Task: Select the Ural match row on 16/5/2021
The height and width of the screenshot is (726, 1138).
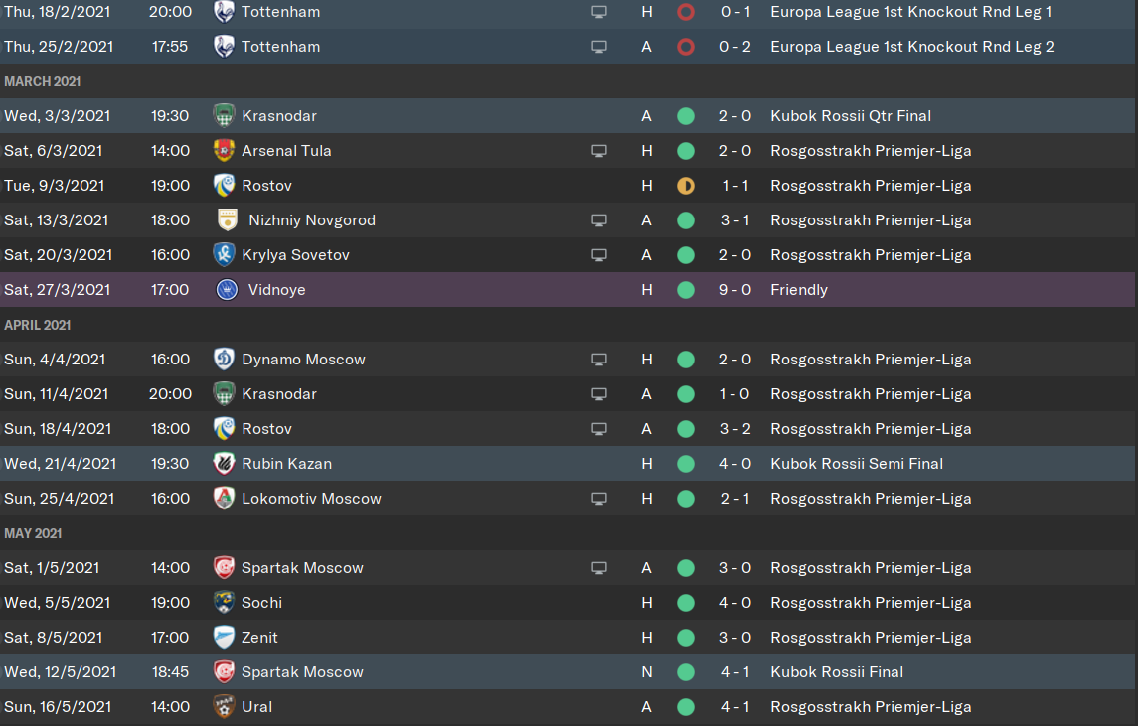Action: point(568,707)
